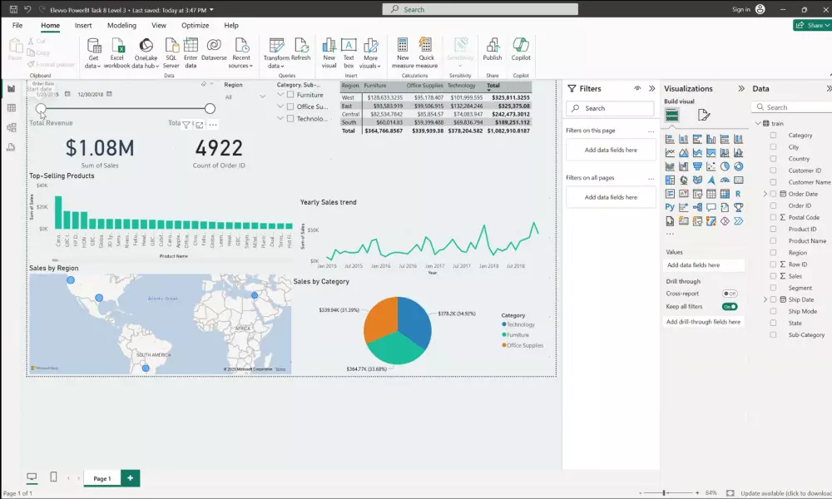Click the left handle of the Order Date slider
The width and height of the screenshot is (832, 499).
(41, 109)
